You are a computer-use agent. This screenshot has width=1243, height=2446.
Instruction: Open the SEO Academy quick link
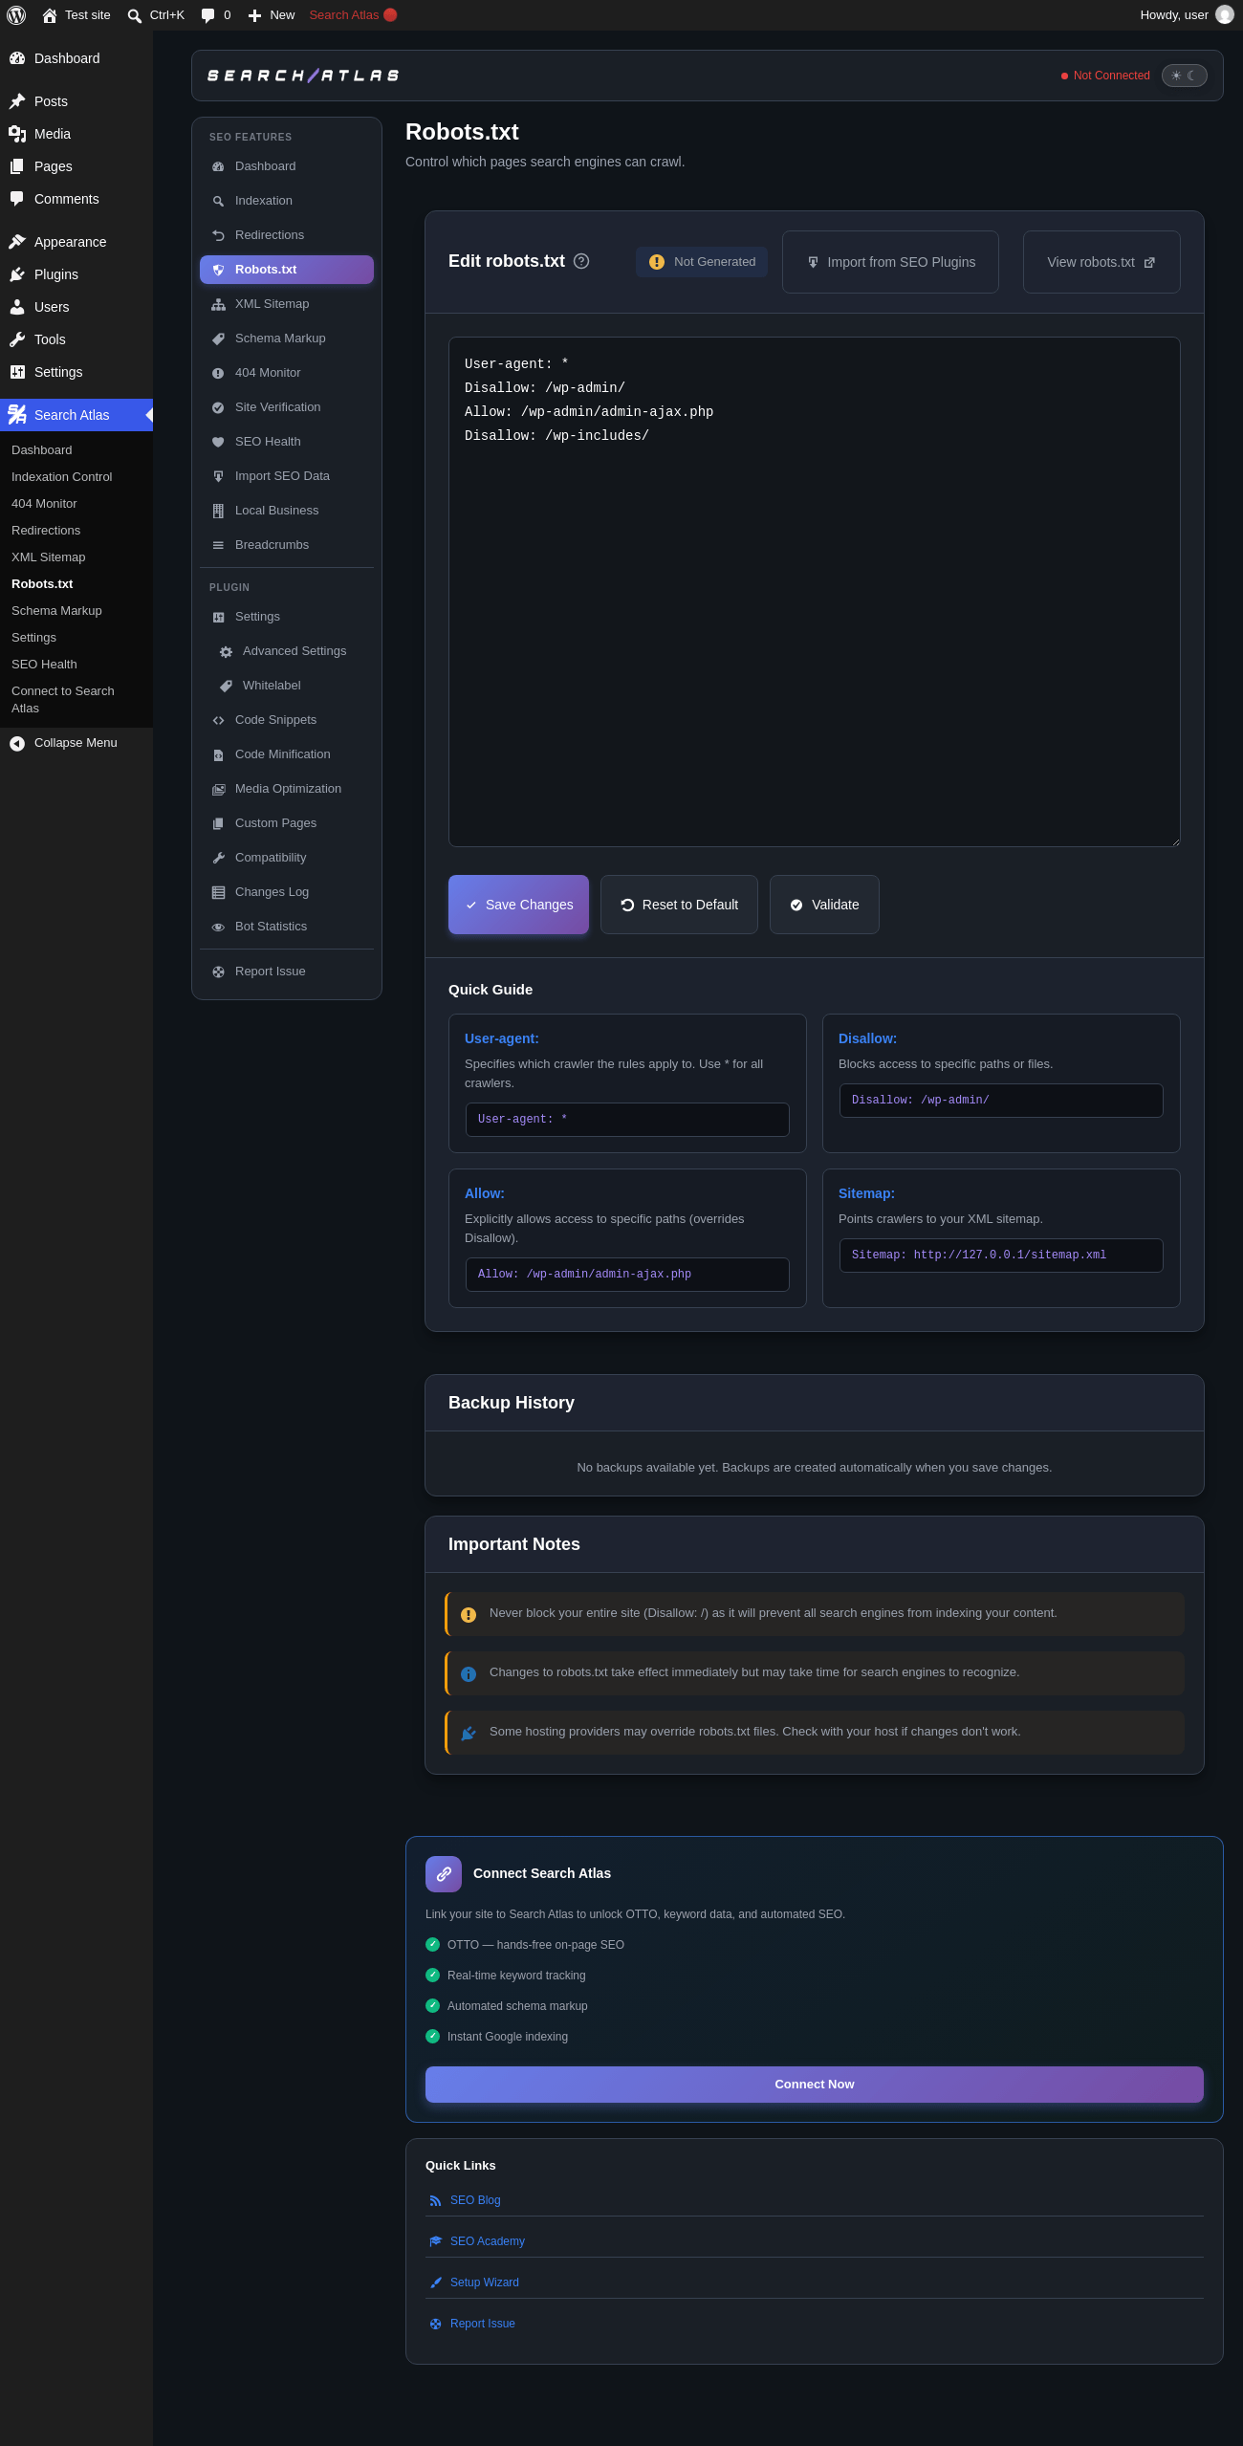[488, 2241]
